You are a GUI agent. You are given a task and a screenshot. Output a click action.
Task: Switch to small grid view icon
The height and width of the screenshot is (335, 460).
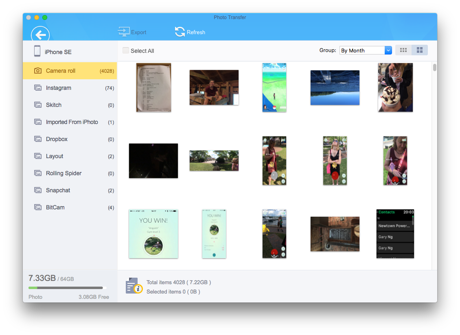(403, 50)
